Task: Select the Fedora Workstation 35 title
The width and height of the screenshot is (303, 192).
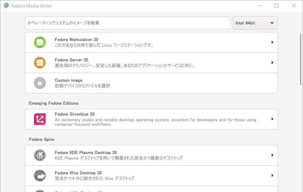Action: (x=77, y=40)
